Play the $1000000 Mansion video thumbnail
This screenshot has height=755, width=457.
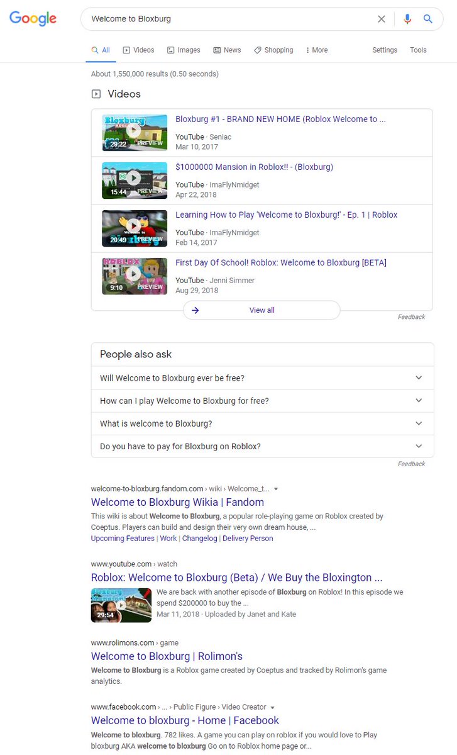pos(135,181)
